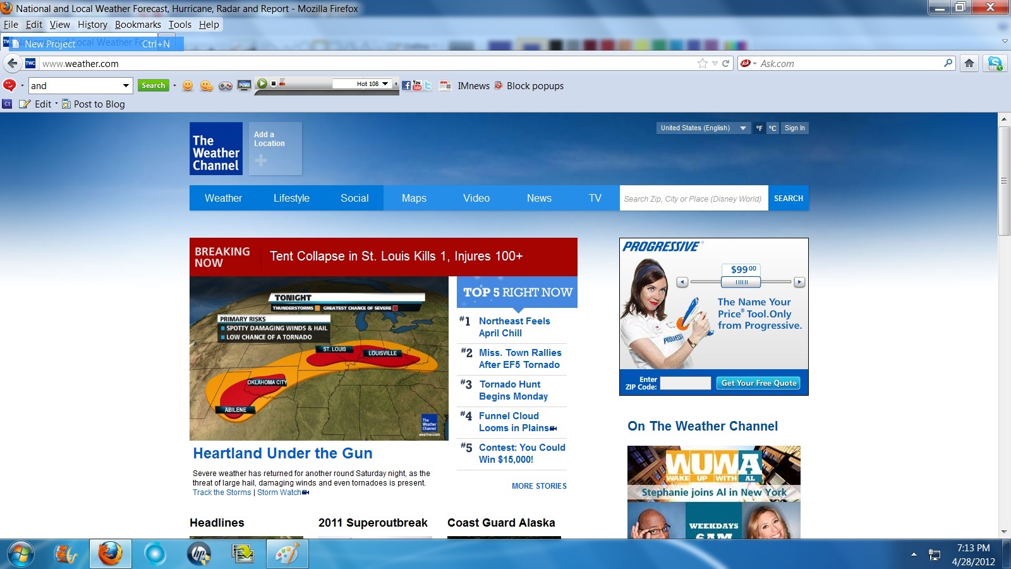Click the Firefox home button
The height and width of the screenshot is (569, 1011).
tap(969, 63)
